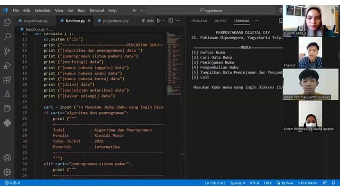Image resolution: width=340 pixels, height=191 pixels.
Task: Open the Run and Debug view
Action: [x=7, y=65]
